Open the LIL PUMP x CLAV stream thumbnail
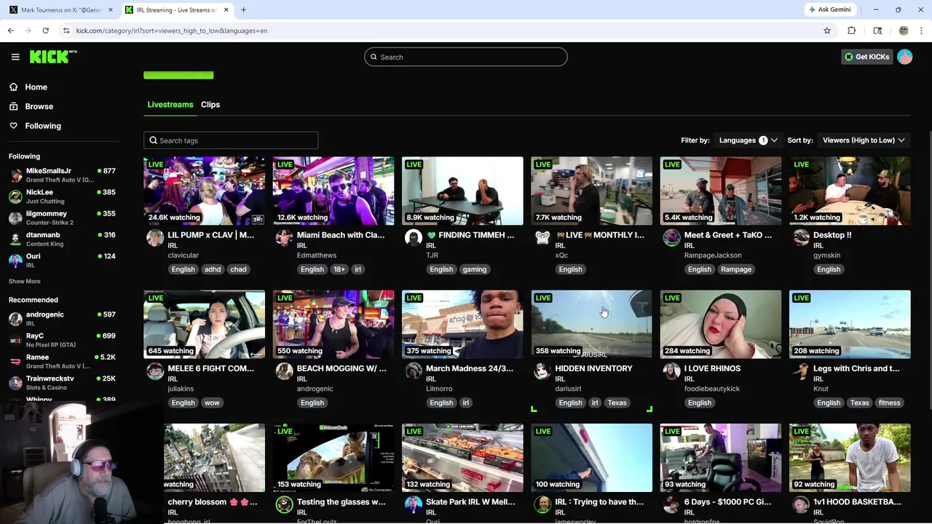 205,191
